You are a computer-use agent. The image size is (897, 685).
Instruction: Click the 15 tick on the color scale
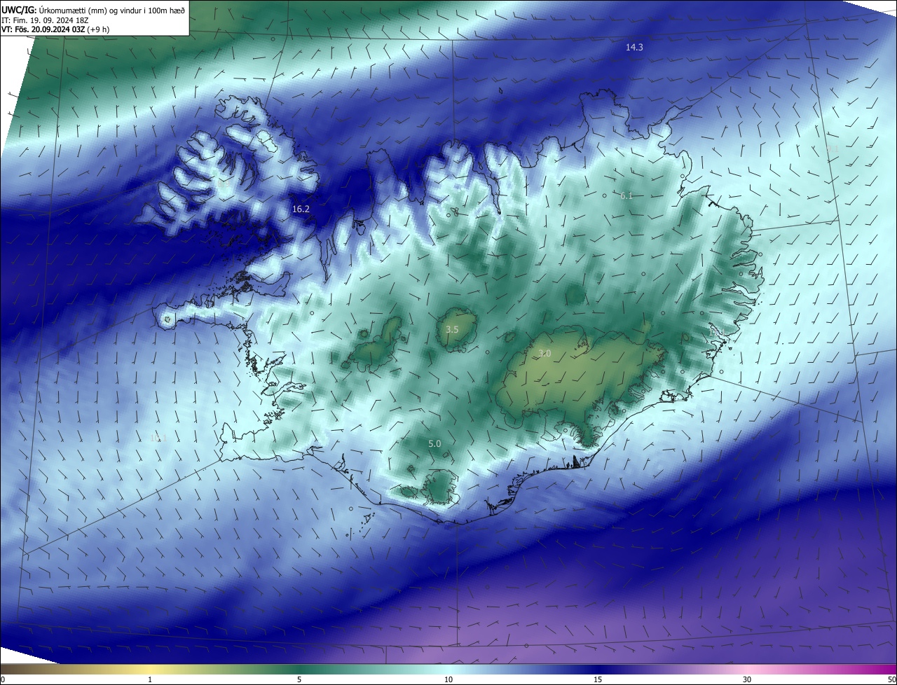click(598, 679)
